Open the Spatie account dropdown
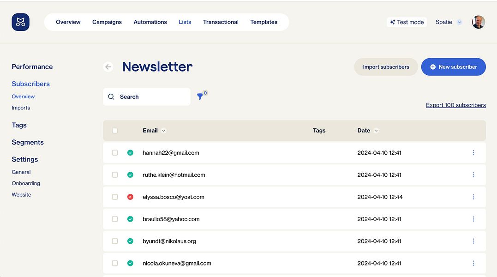The width and height of the screenshot is (497, 277). pos(447,22)
